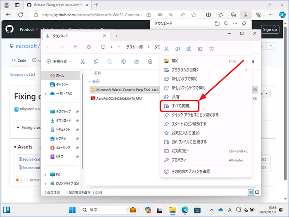This screenshot has width=289, height=217.
Task: Choose ZIP ファイルに圧縮する
Action: click(x=206, y=142)
